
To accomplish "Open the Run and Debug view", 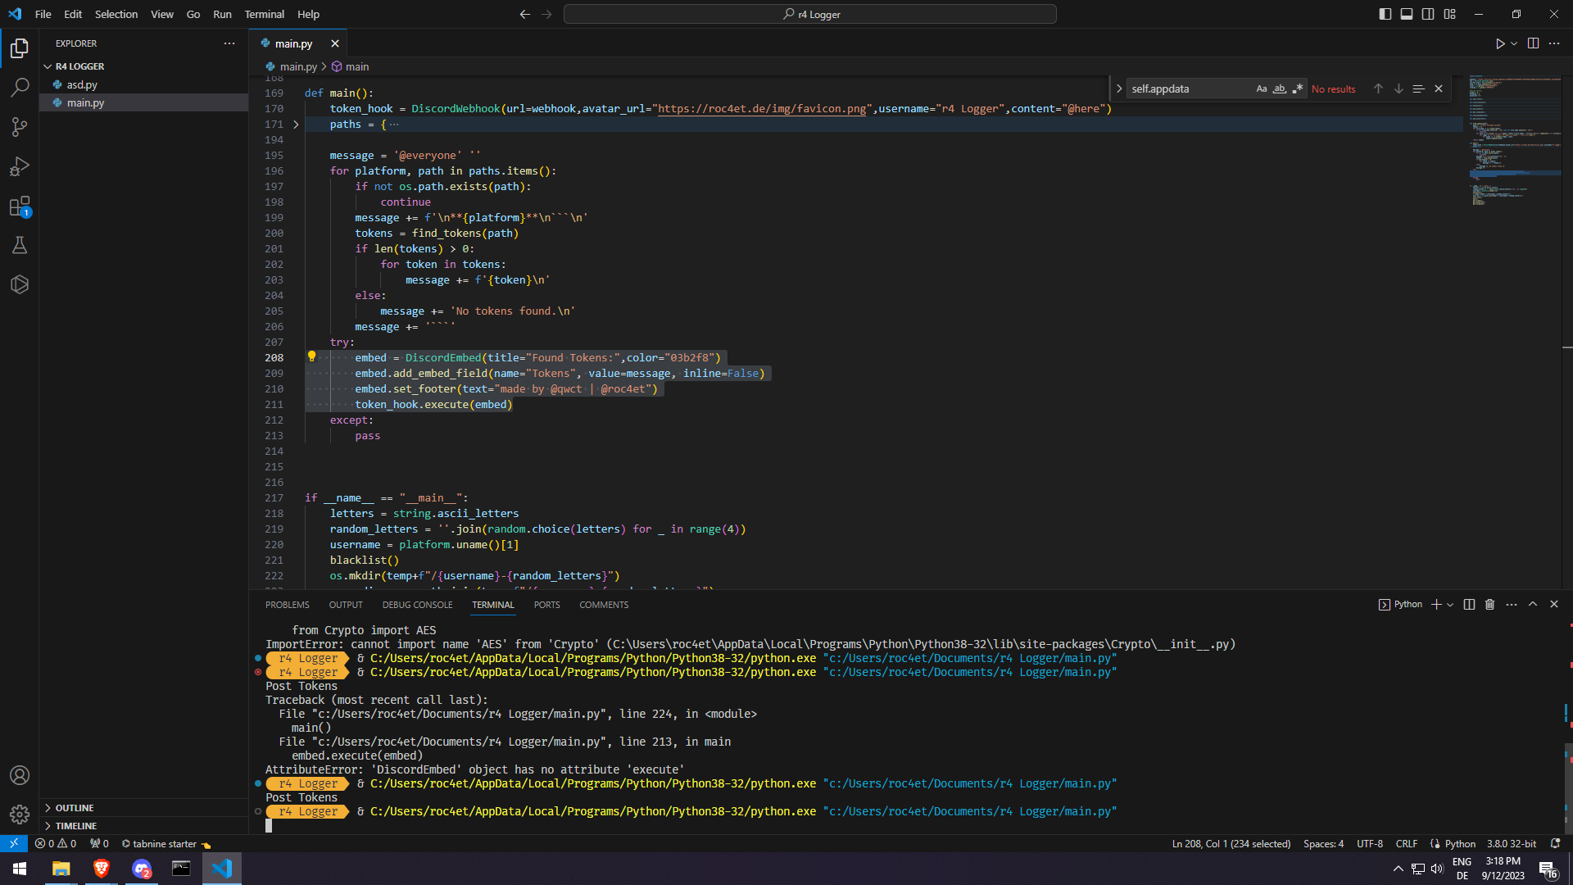I will (x=20, y=166).
